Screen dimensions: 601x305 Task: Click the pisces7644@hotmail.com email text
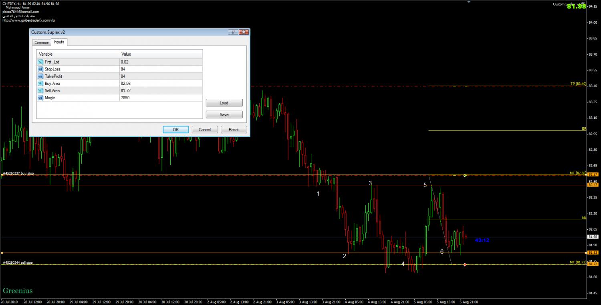click(x=20, y=12)
